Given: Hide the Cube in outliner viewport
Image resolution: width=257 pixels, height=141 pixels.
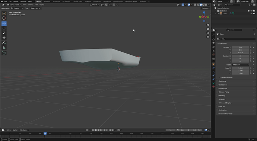Looking at the screenshot, I should [251, 13].
